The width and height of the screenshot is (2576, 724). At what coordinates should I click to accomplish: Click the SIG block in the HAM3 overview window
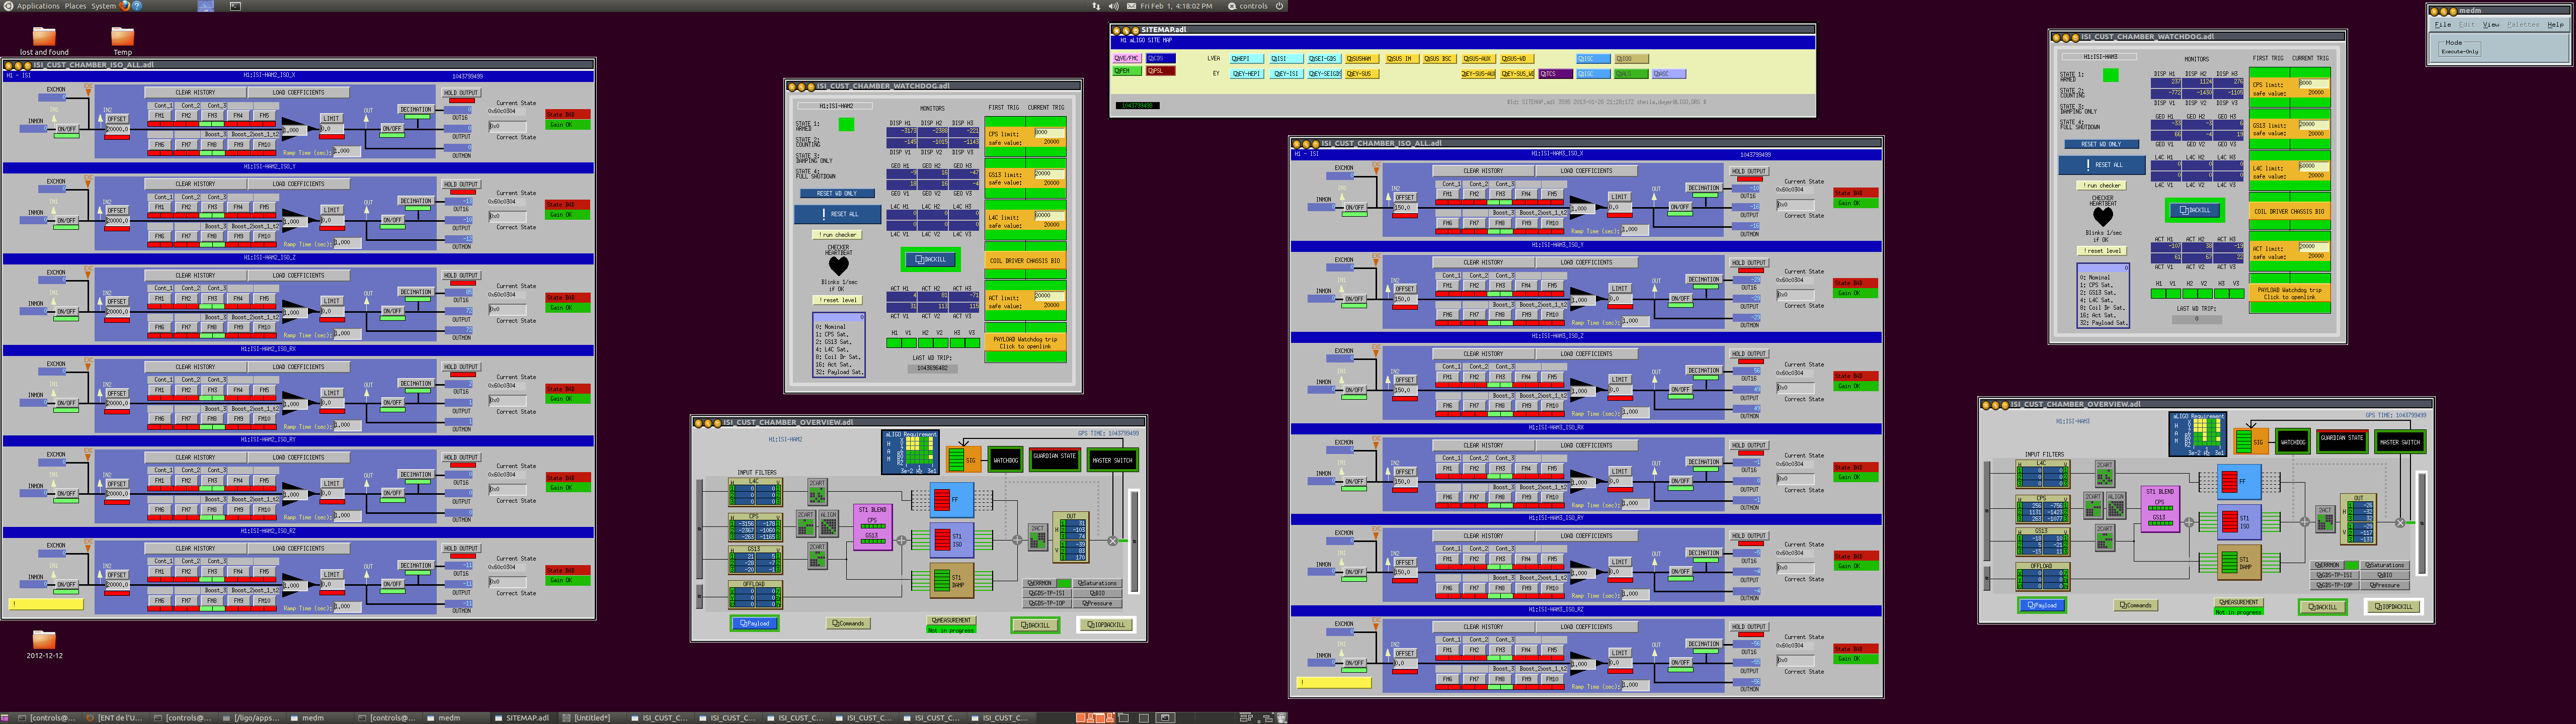coord(2252,442)
